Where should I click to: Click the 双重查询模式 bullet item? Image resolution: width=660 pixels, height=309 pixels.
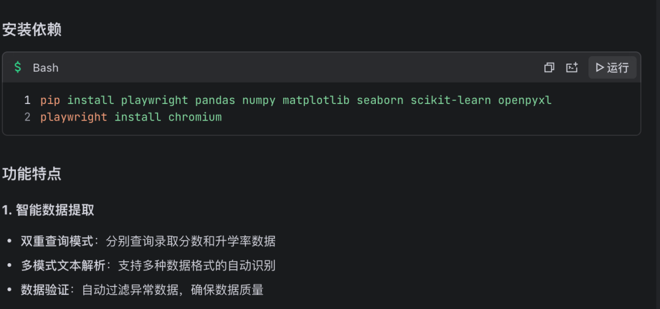tap(57, 241)
